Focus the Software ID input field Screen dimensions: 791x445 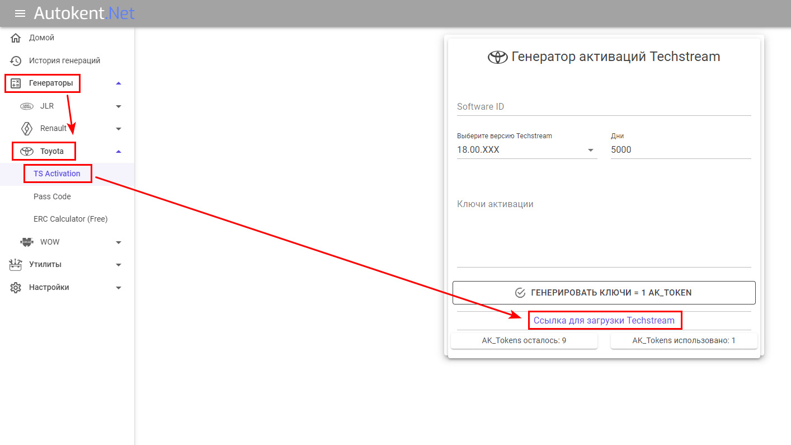pos(604,106)
